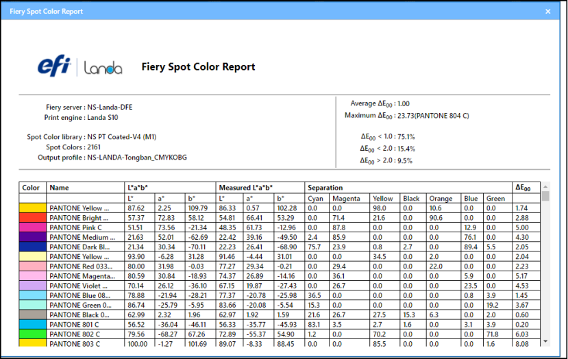Select the PANTONE 801 C name cell
Viewport: 568px width, 359px height.
coord(85,325)
